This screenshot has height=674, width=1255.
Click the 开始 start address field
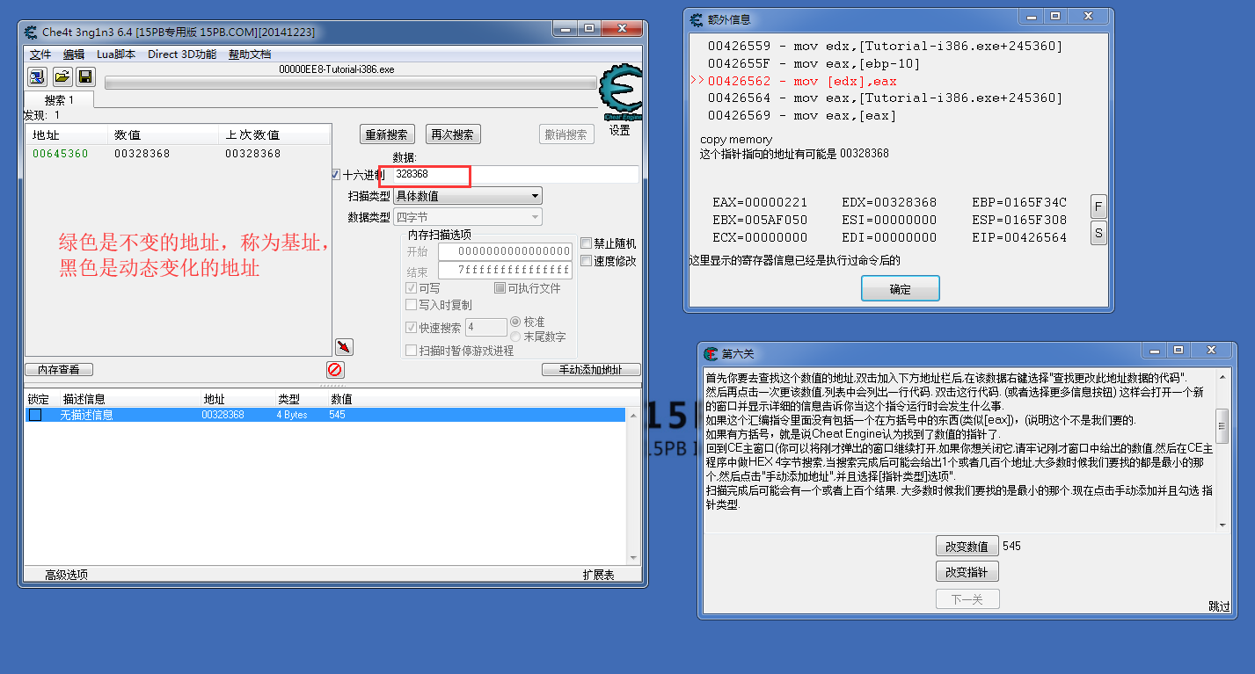505,251
